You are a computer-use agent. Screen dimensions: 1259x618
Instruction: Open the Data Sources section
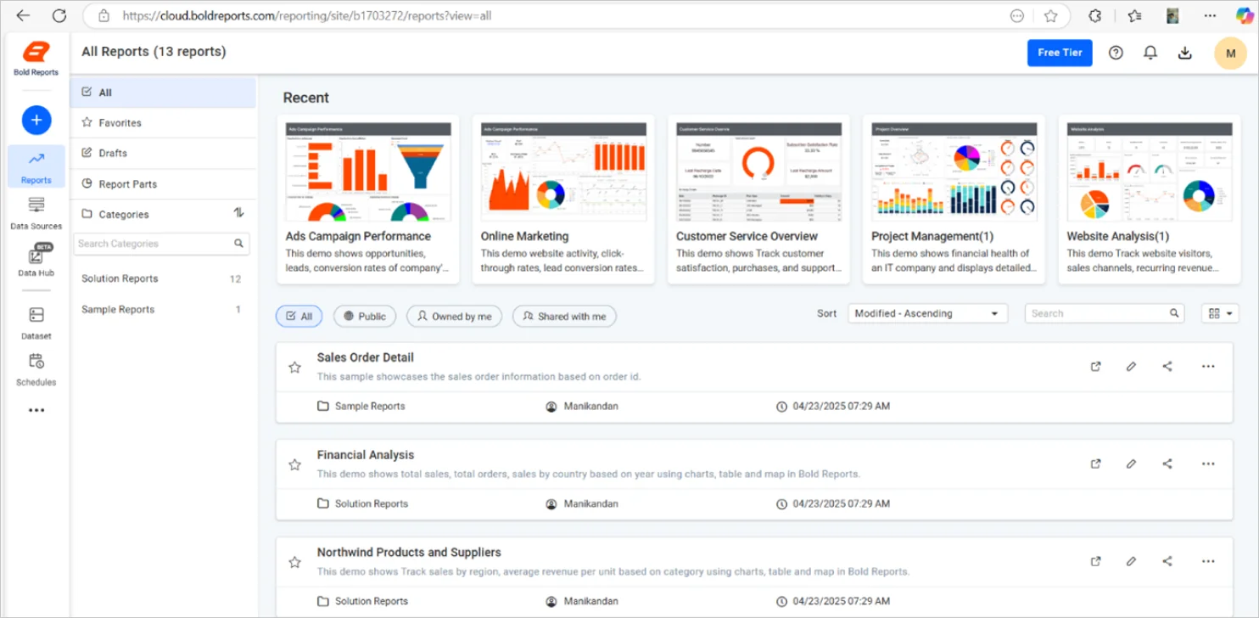point(36,211)
